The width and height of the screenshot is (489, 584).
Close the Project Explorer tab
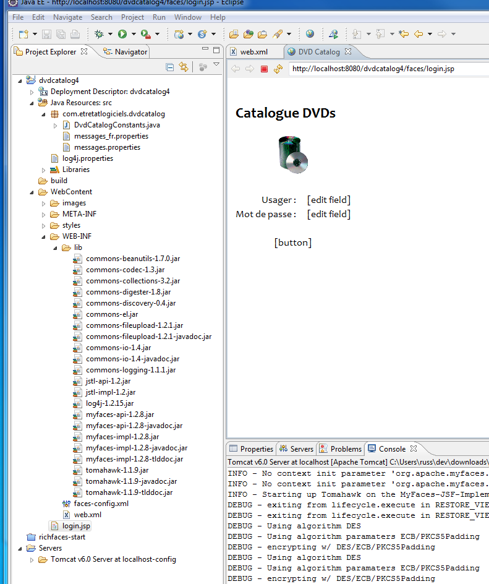pos(84,51)
